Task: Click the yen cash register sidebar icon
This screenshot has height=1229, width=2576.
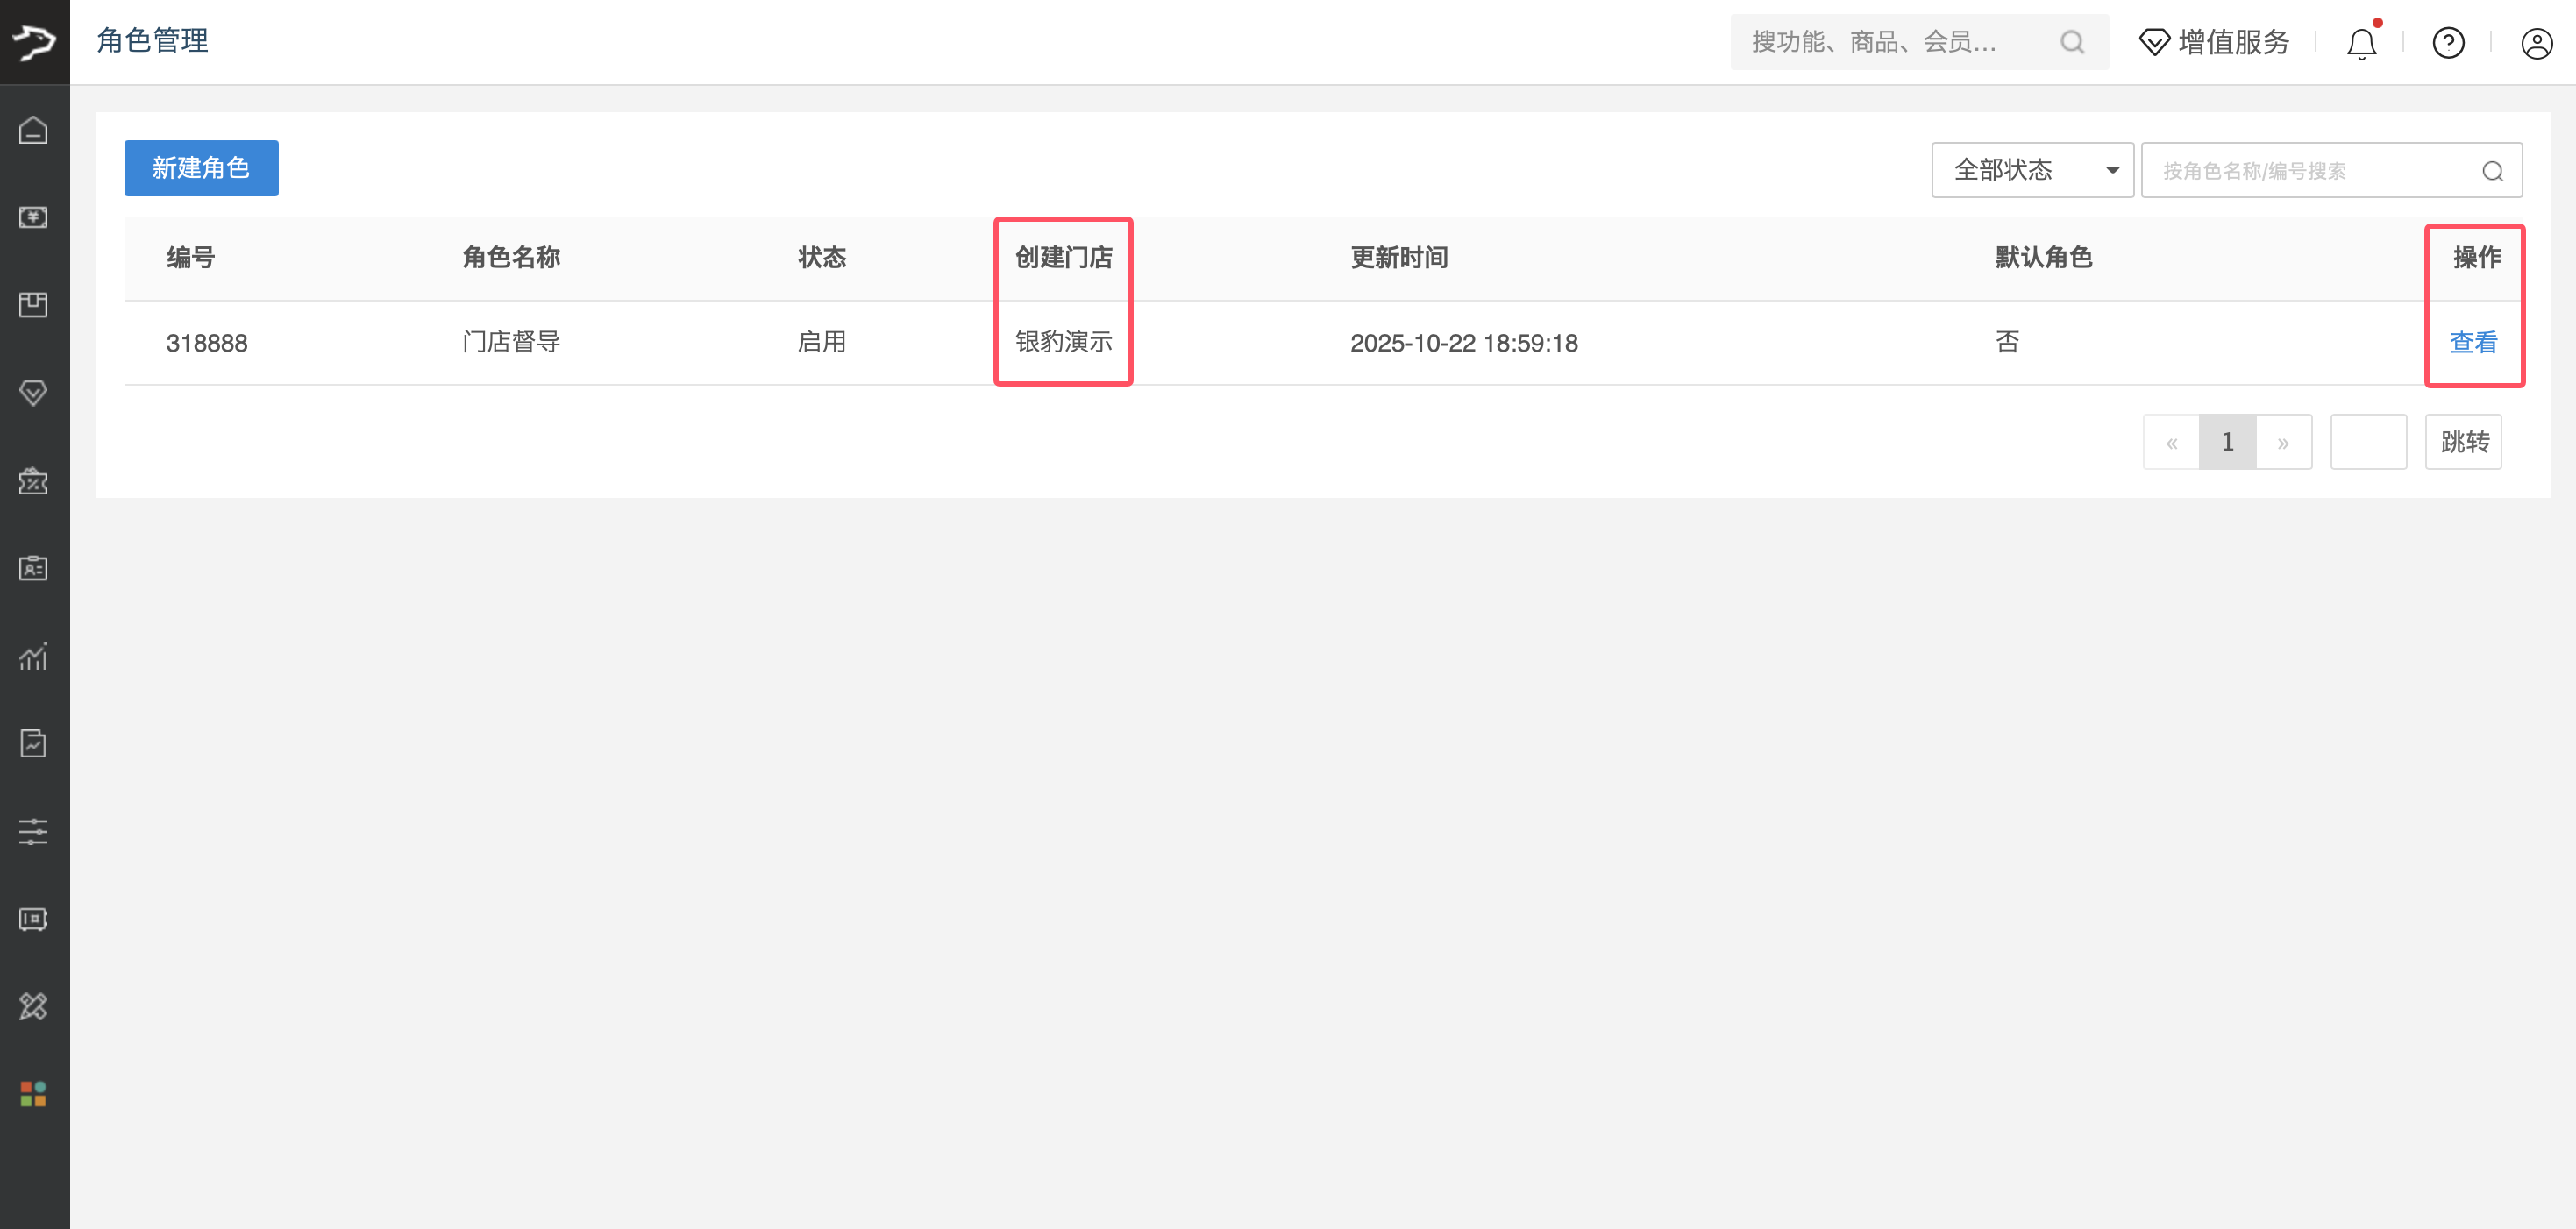Action: 33,217
